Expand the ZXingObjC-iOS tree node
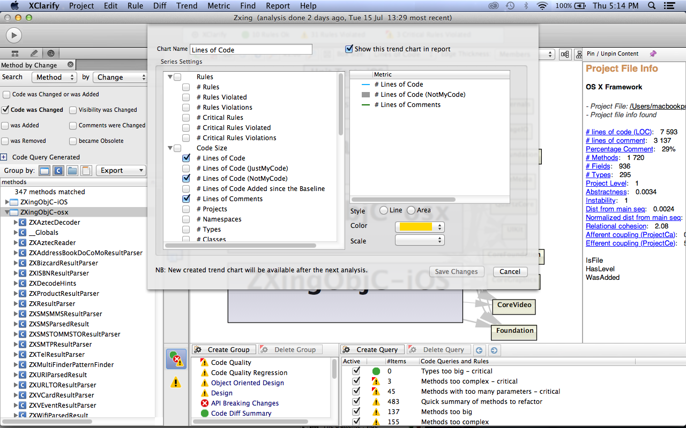 click(x=8, y=202)
